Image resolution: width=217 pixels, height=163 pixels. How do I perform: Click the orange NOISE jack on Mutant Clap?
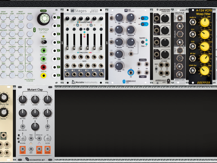(x=39, y=149)
